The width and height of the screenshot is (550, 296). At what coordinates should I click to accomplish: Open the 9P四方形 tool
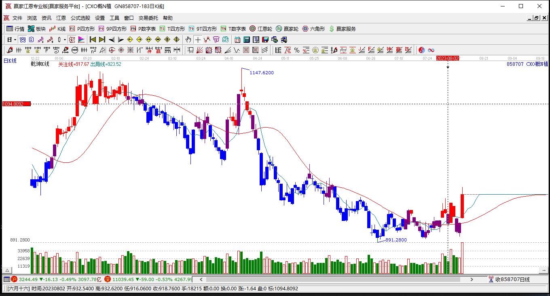[112, 29]
